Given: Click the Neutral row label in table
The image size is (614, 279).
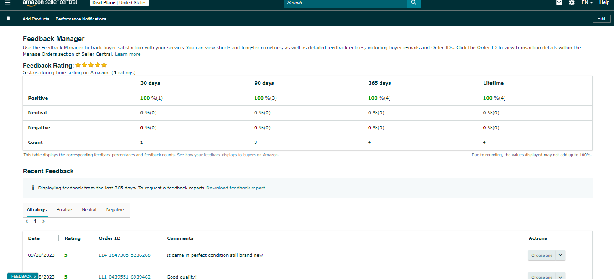Looking at the screenshot, I should 37,113.
